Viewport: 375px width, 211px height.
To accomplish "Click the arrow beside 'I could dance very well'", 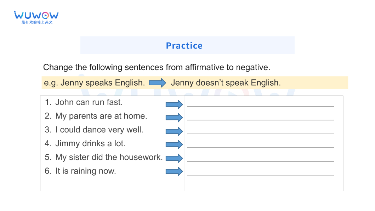I will point(174,131).
